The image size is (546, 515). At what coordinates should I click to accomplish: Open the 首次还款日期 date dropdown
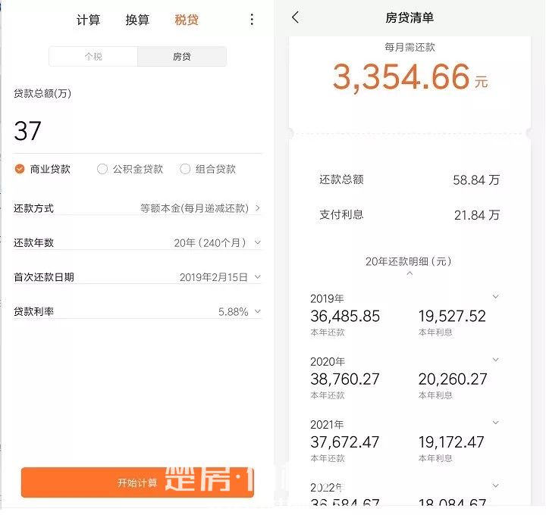pyautogui.click(x=220, y=277)
